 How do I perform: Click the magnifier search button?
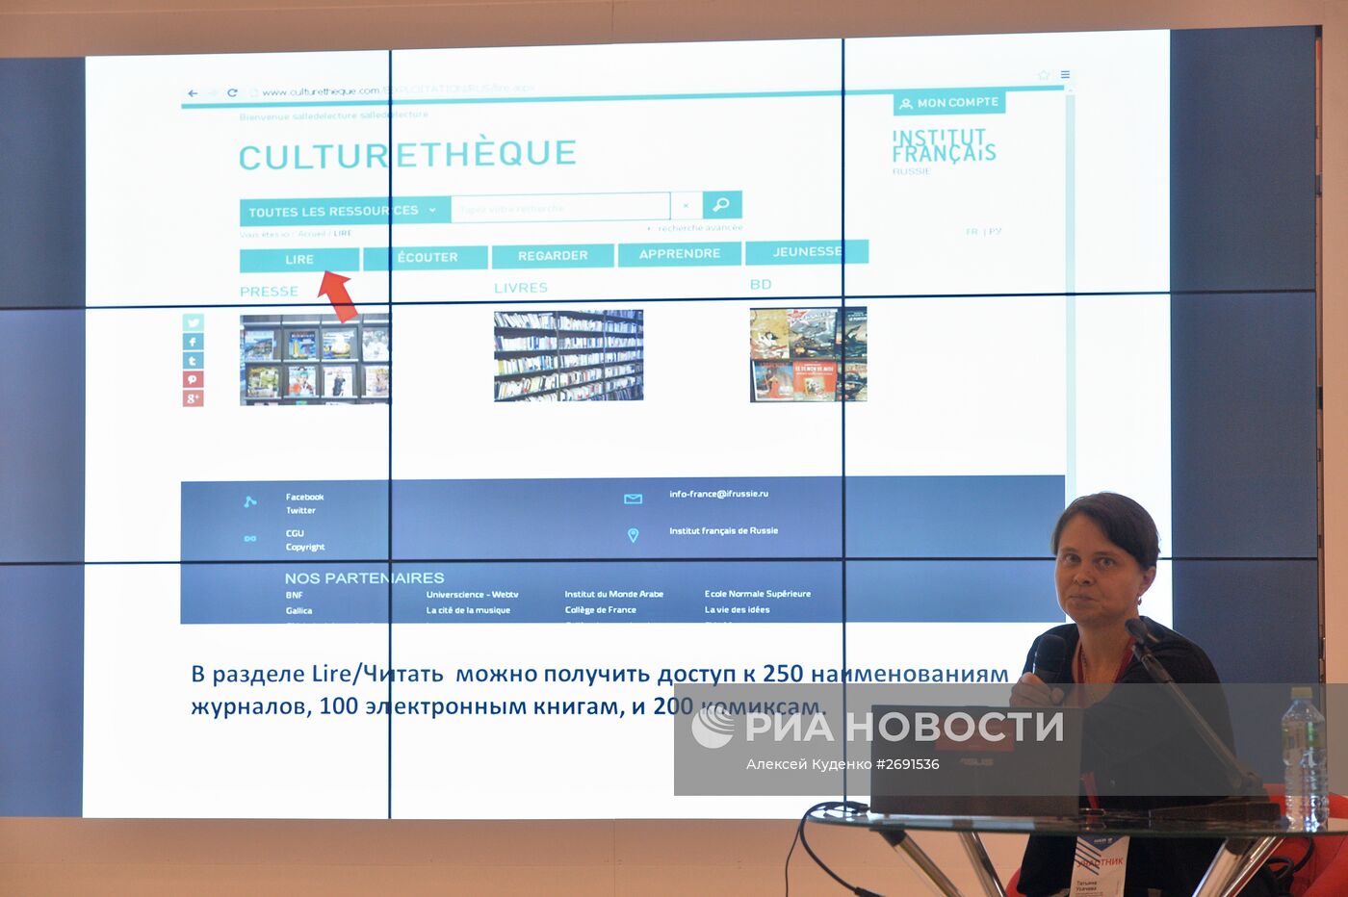[x=722, y=204]
